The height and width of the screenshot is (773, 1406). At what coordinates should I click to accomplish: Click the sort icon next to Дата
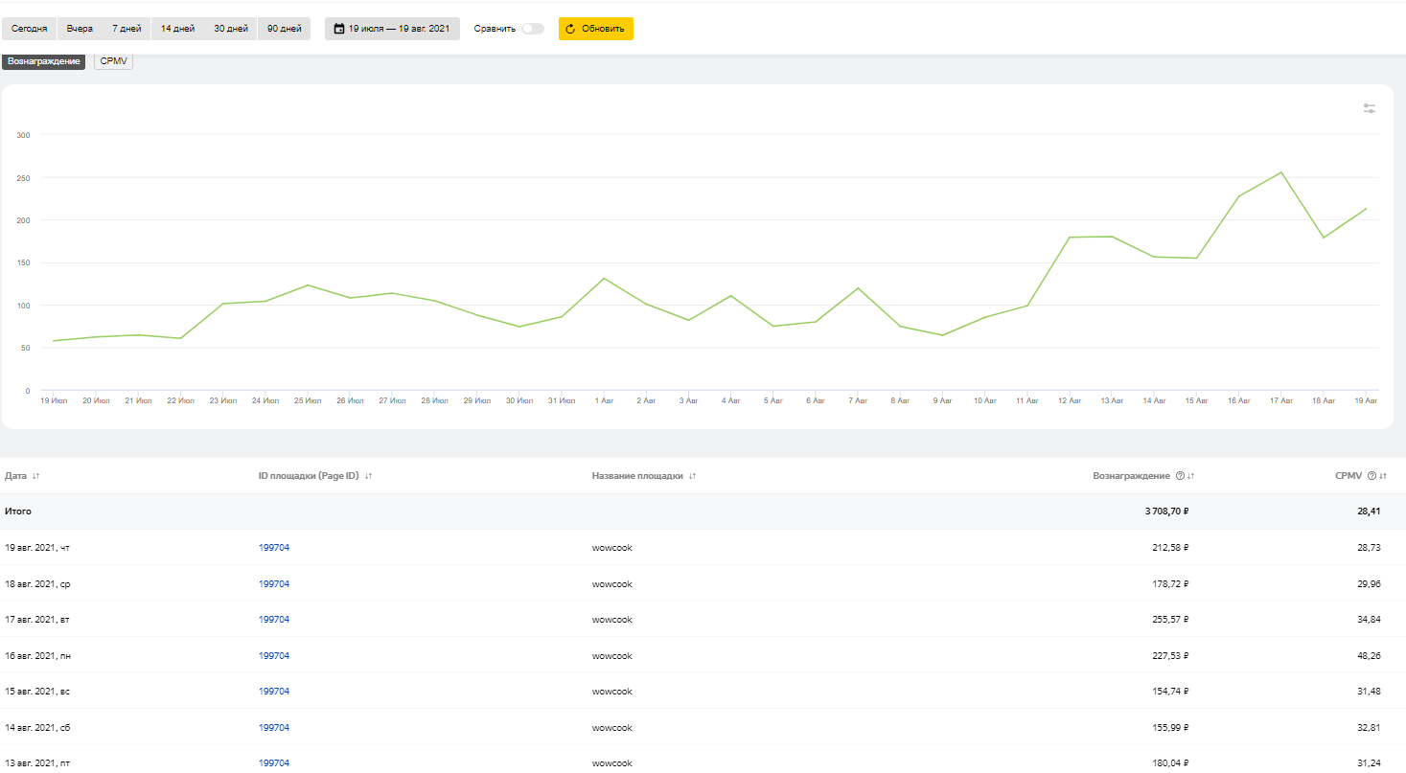pyautogui.click(x=36, y=476)
